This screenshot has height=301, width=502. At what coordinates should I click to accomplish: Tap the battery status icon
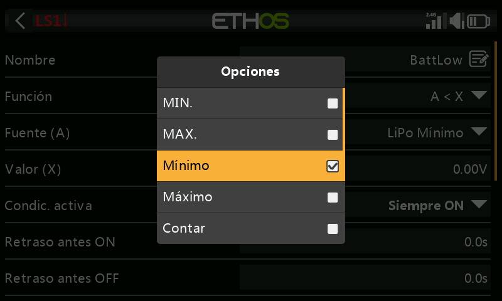(x=478, y=21)
